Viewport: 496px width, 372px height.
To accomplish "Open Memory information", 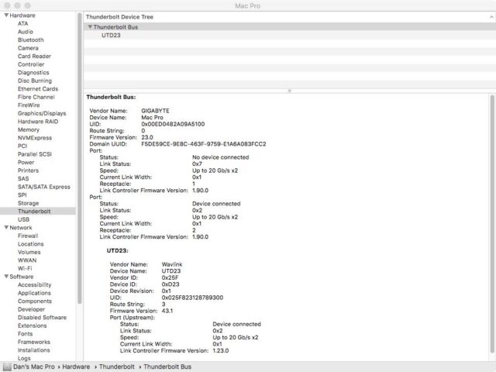I will (29, 129).
